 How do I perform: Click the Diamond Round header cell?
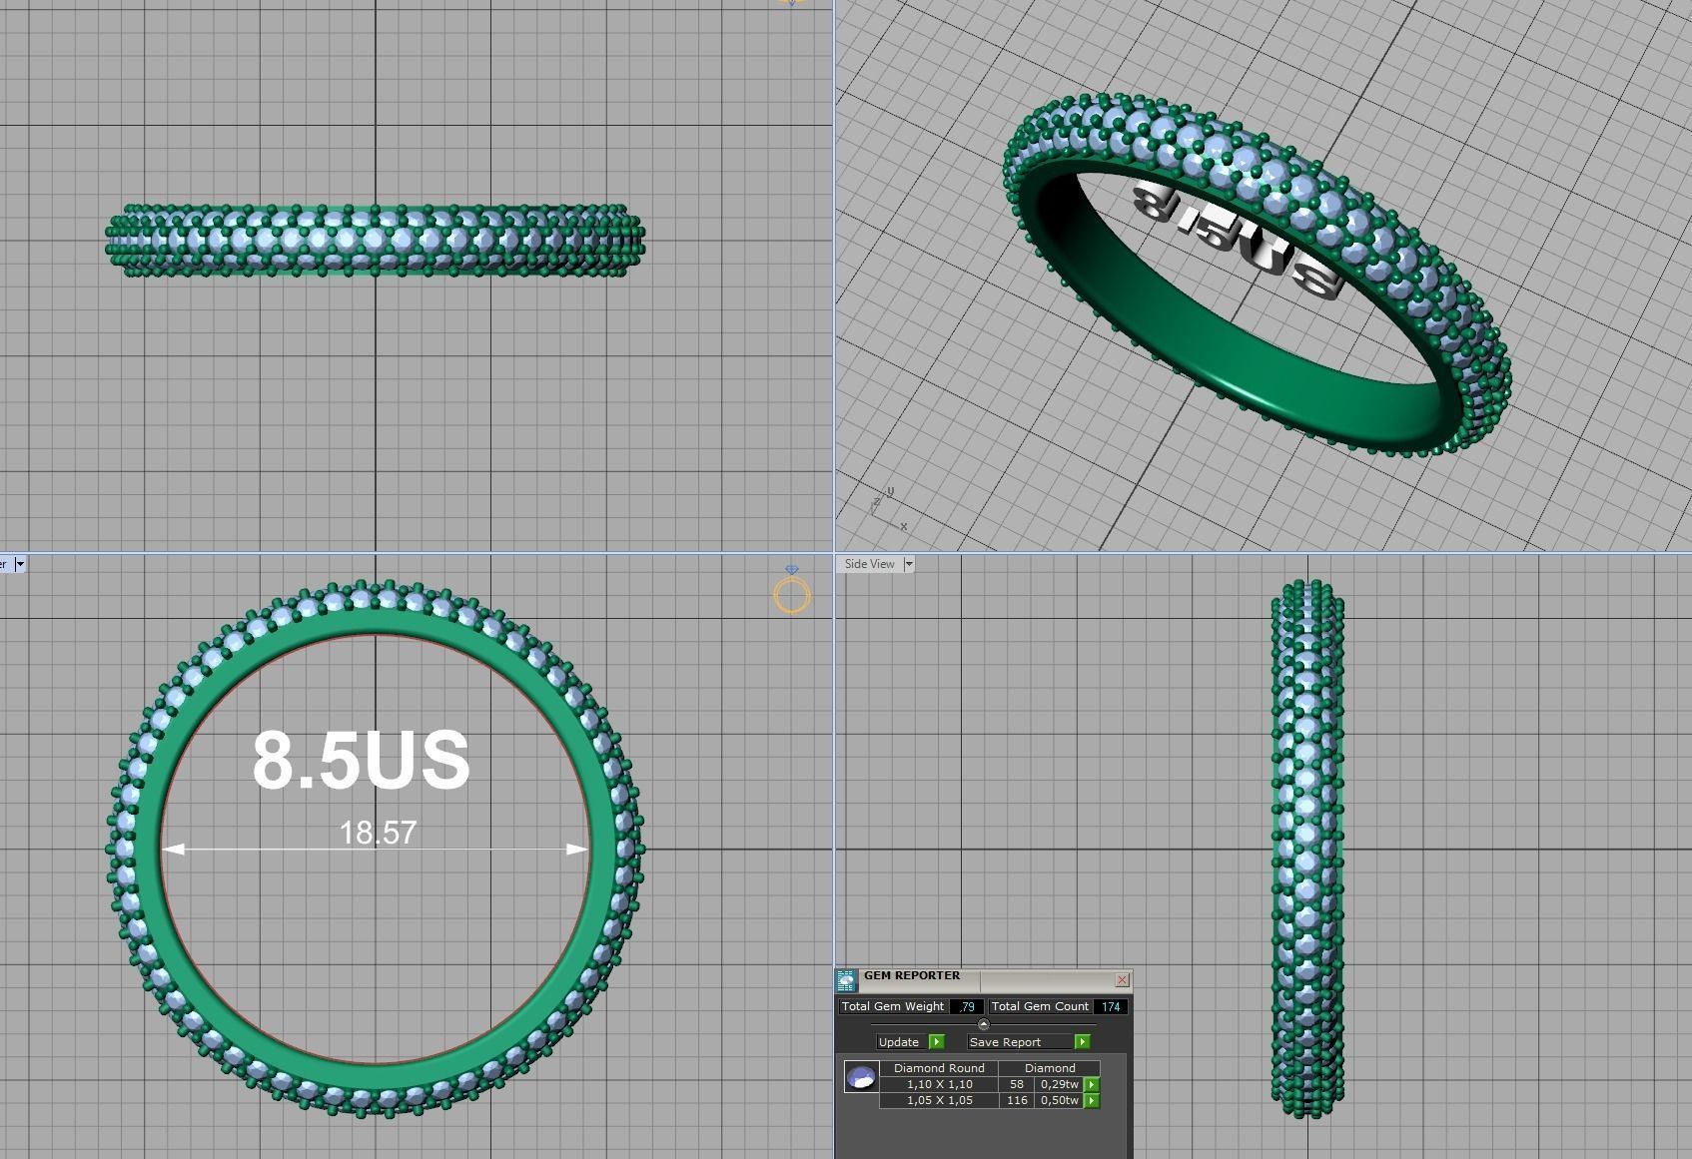click(939, 1068)
